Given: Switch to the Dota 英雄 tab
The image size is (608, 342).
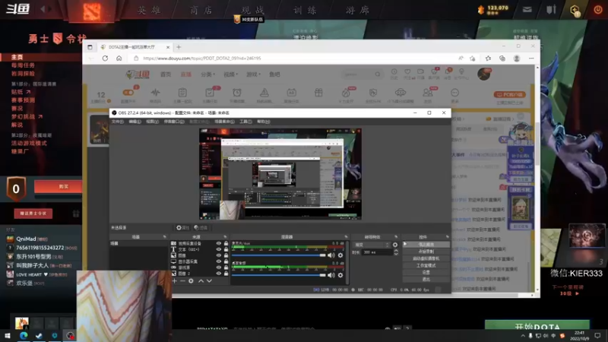Looking at the screenshot, I should point(149,10).
